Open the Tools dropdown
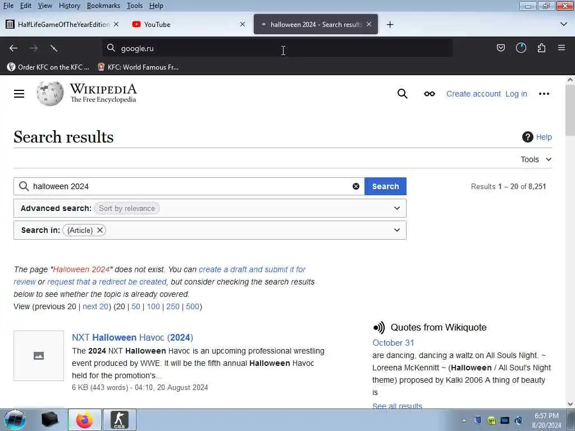Image resolution: width=575 pixels, height=431 pixels. click(x=536, y=159)
